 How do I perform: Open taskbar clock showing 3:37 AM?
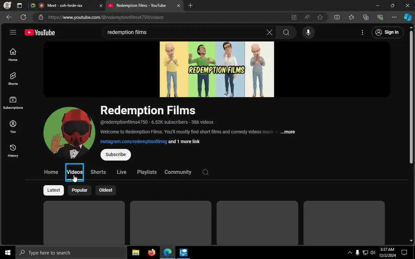(387, 253)
